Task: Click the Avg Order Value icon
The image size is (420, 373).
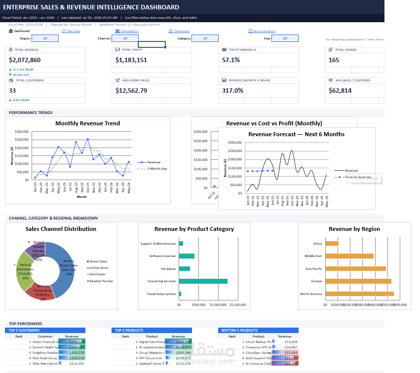Action: point(117,80)
